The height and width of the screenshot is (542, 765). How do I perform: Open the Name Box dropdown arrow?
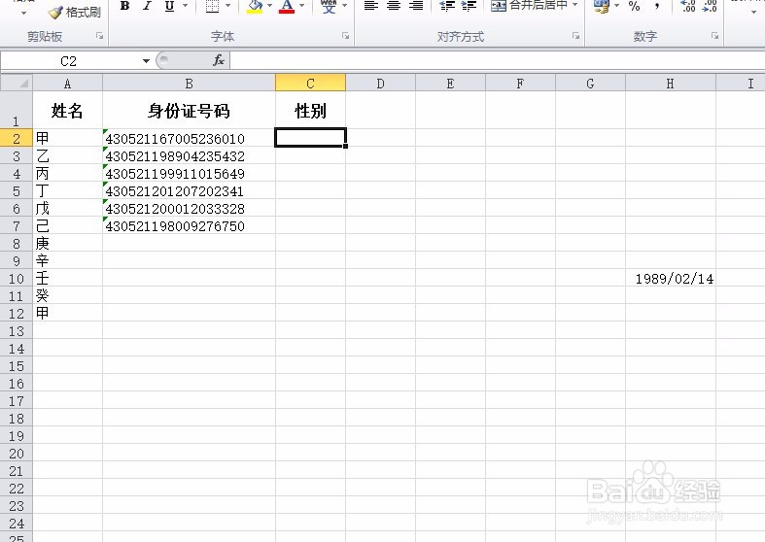[146, 61]
